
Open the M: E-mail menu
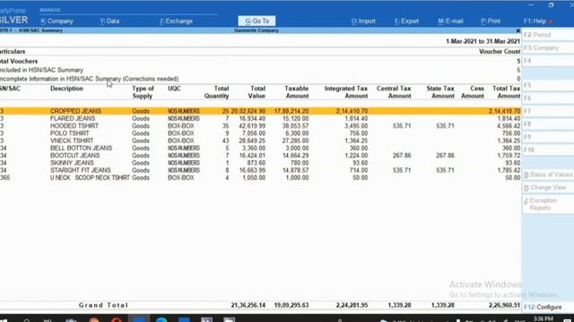[x=450, y=21]
